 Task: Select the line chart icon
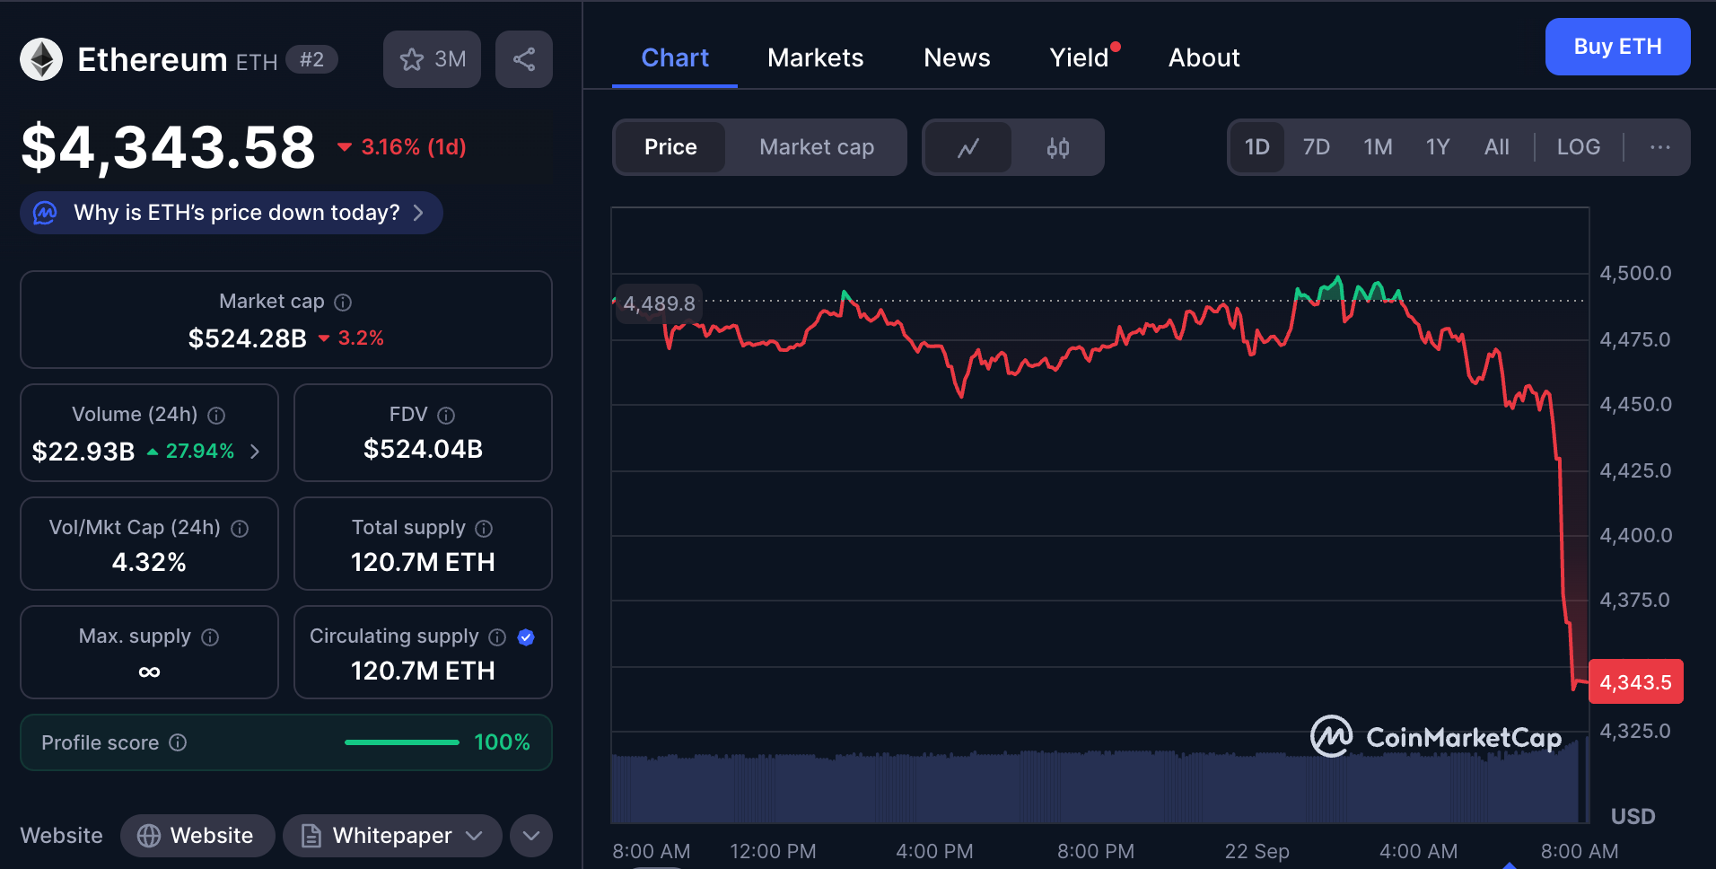coord(967,147)
